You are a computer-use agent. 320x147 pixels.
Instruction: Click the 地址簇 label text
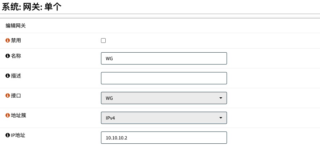point(19,115)
